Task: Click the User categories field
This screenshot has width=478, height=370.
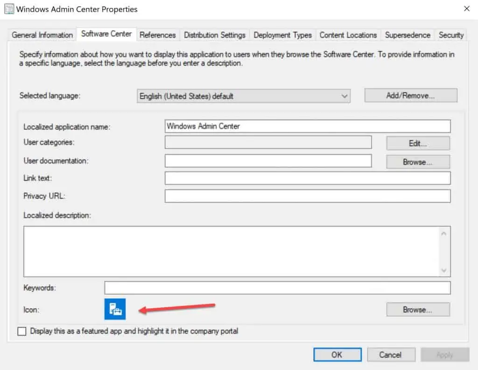Action: point(268,142)
